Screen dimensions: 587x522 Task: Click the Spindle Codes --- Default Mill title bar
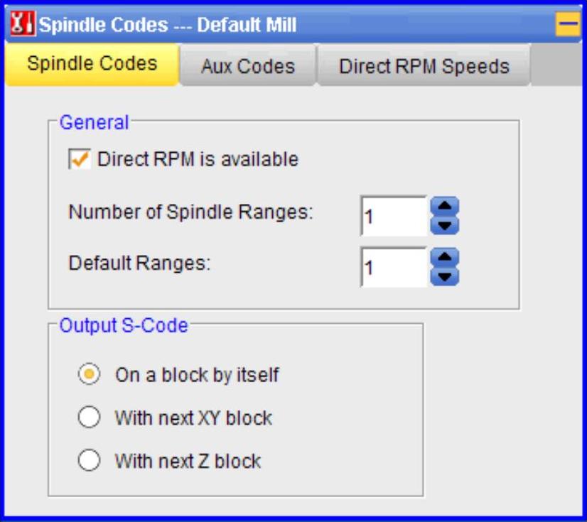pyautogui.click(x=284, y=26)
